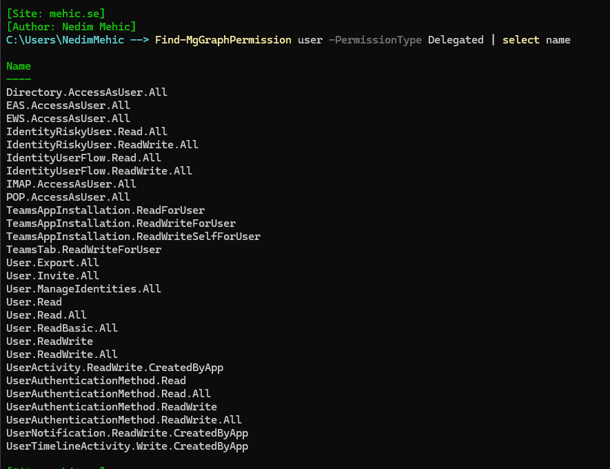Click Directory.AccessAsUser.All in output
This screenshot has height=469, width=610.
click(x=87, y=92)
